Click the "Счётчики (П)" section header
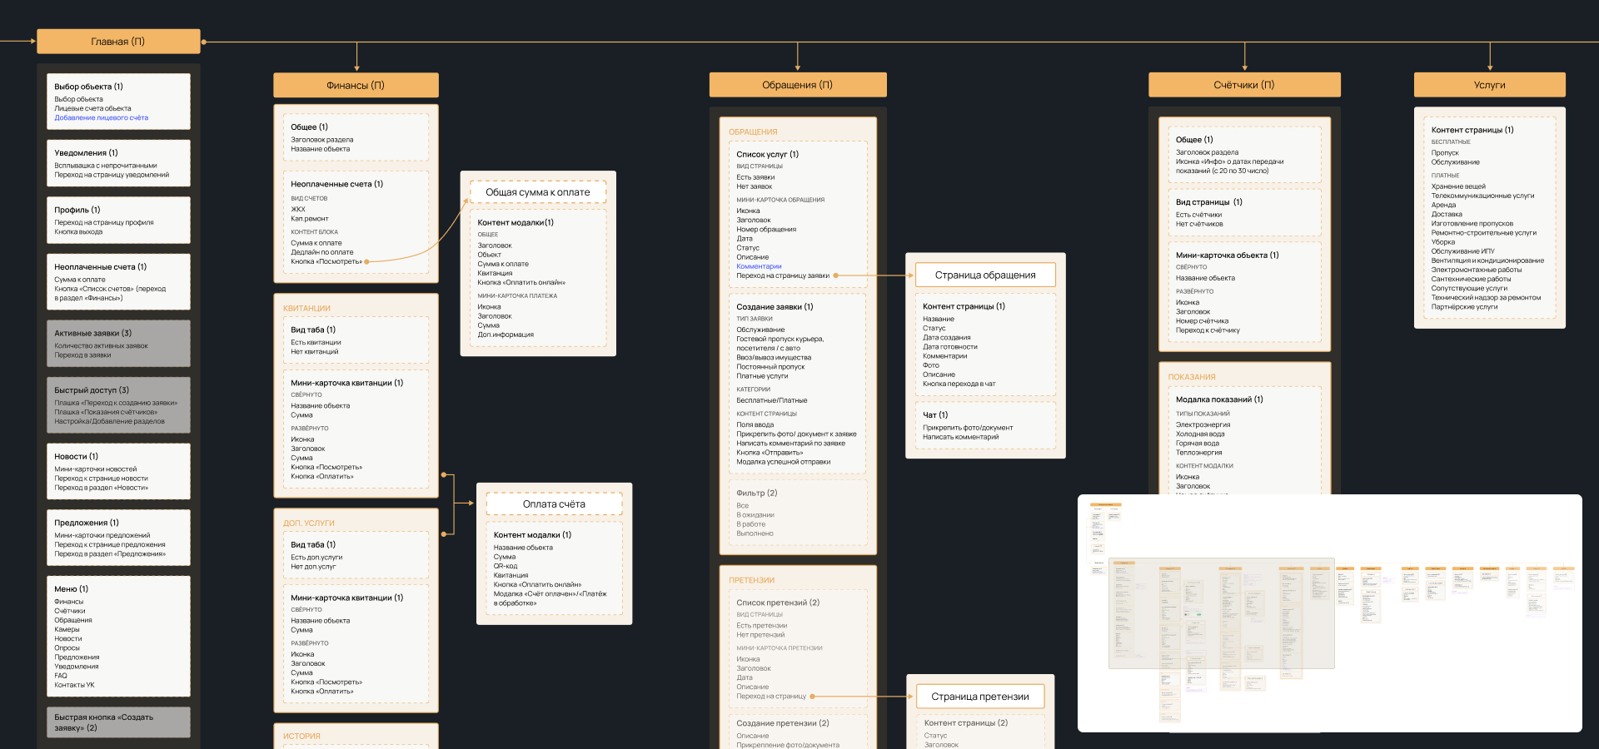1599x749 pixels. pyautogui.click(x=1243, y=85)
